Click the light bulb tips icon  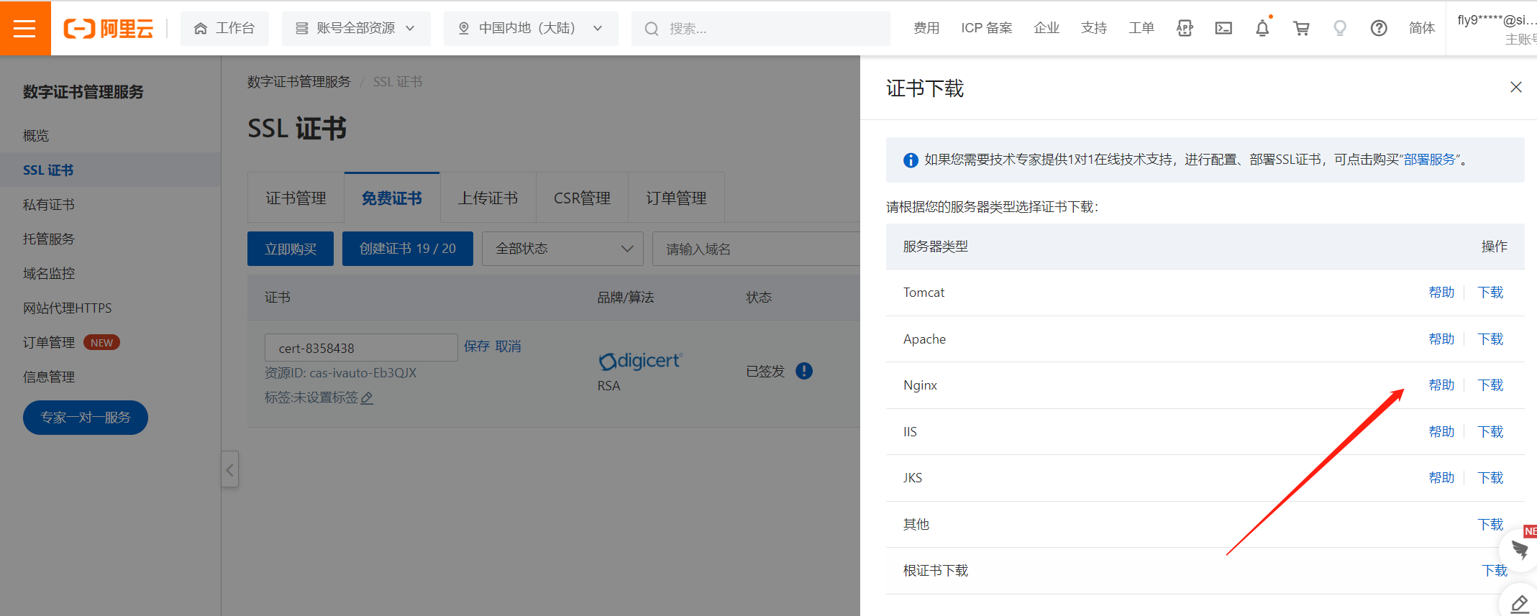tap(1340, 28)
